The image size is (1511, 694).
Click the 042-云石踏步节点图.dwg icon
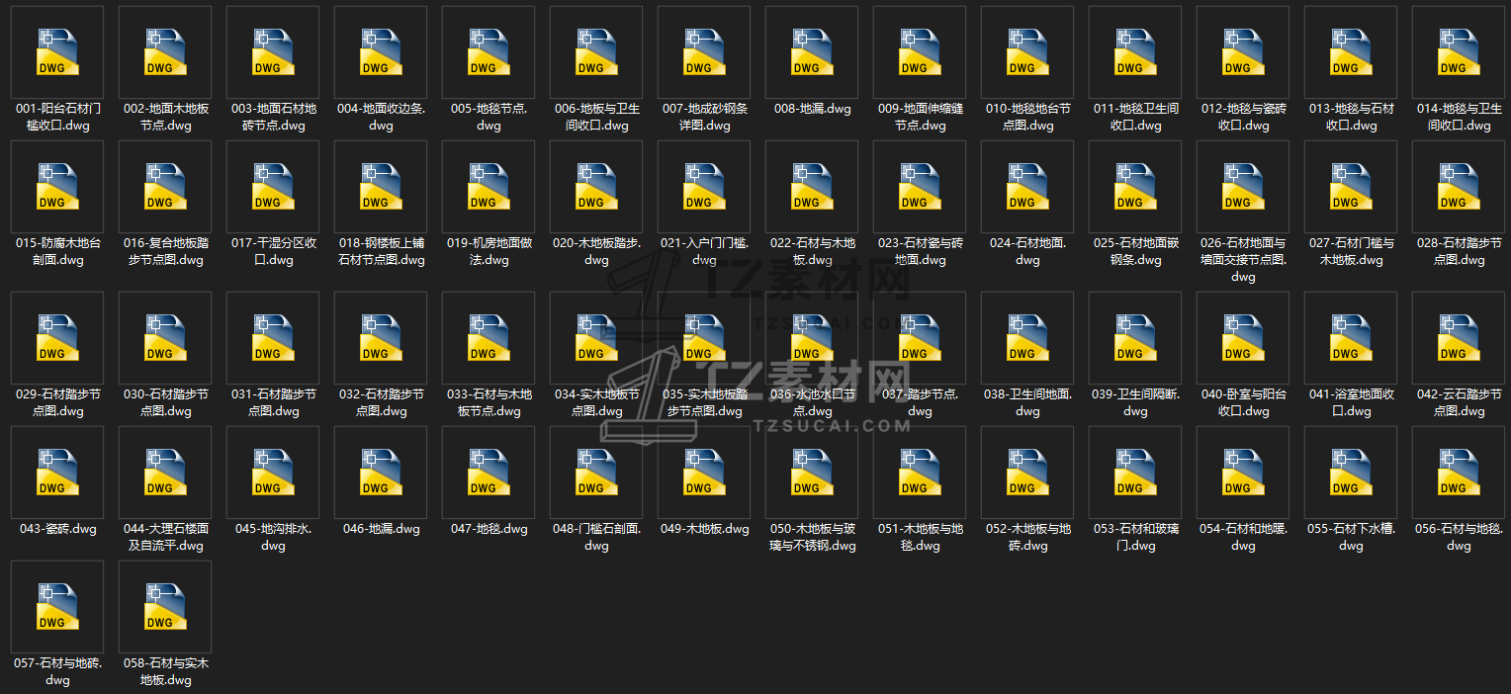tap(1459, 338)
